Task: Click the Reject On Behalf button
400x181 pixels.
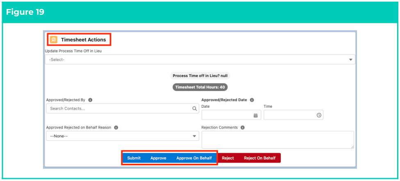Action: (x=259, y=158)
